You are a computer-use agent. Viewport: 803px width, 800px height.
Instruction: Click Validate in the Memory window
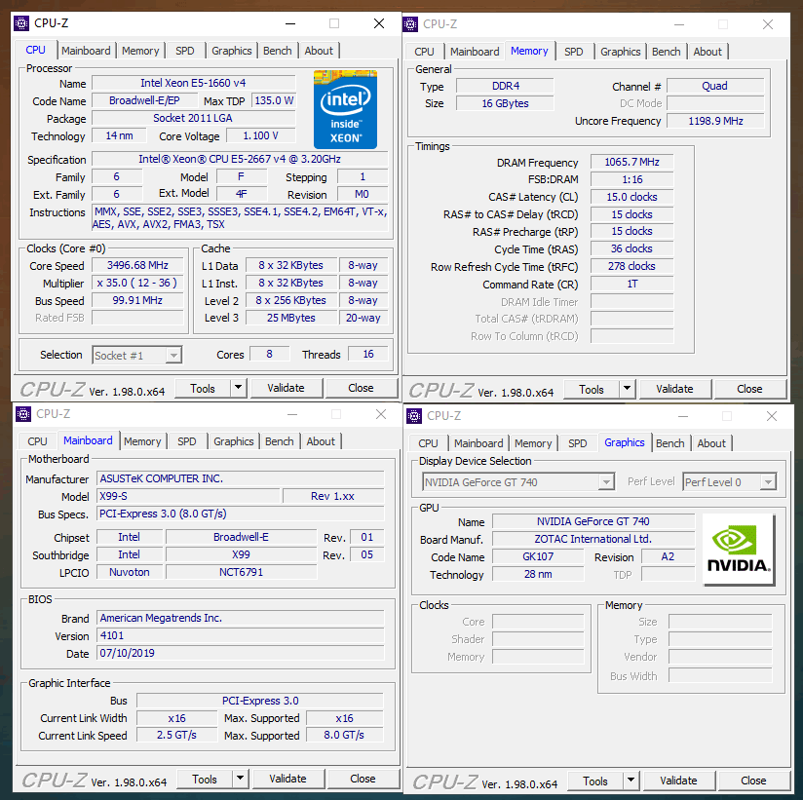(674, 389)
